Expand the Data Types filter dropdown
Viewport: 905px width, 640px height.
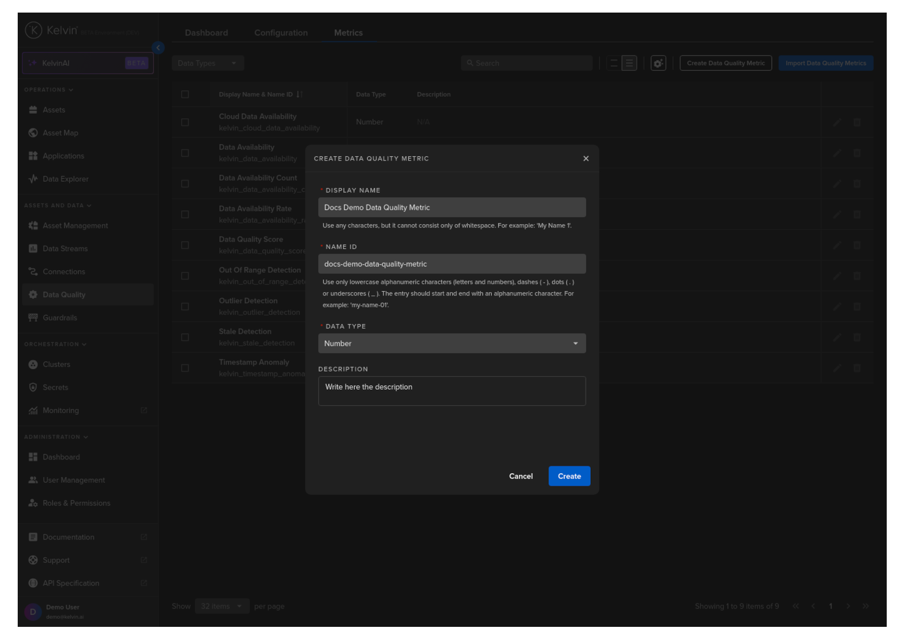click(207, 63)
